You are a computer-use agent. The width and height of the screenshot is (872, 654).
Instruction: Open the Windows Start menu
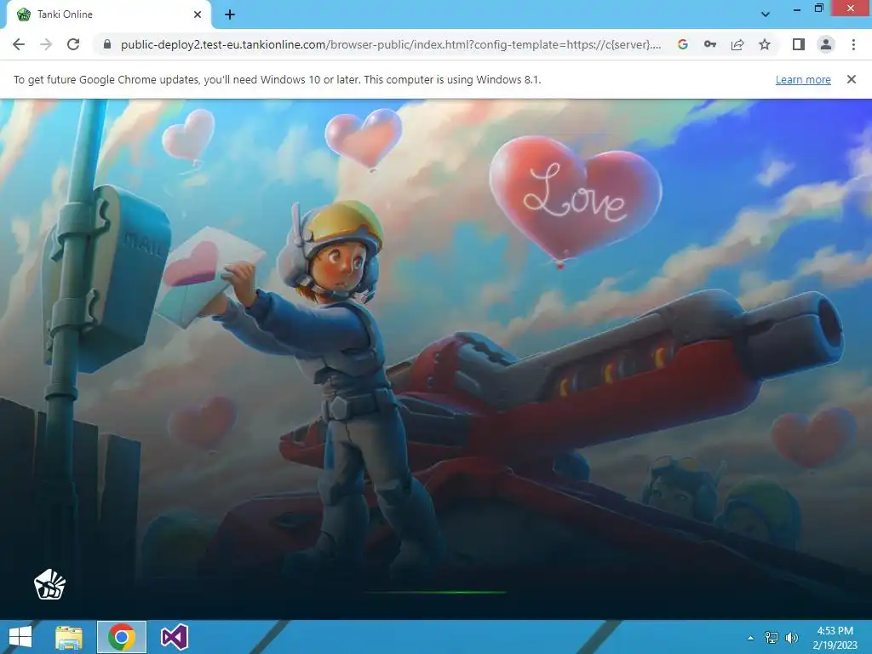coord(20,637)
